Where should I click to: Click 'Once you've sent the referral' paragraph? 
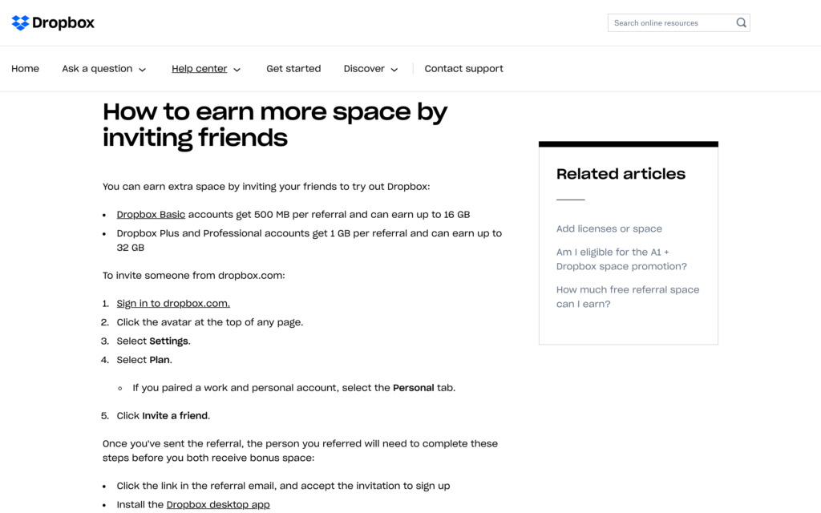tap(300, 450)
